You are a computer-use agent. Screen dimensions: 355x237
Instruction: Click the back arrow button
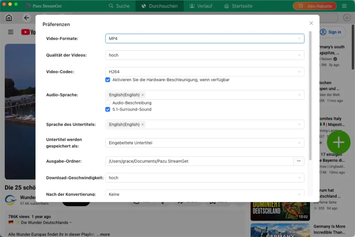[26, 18]
